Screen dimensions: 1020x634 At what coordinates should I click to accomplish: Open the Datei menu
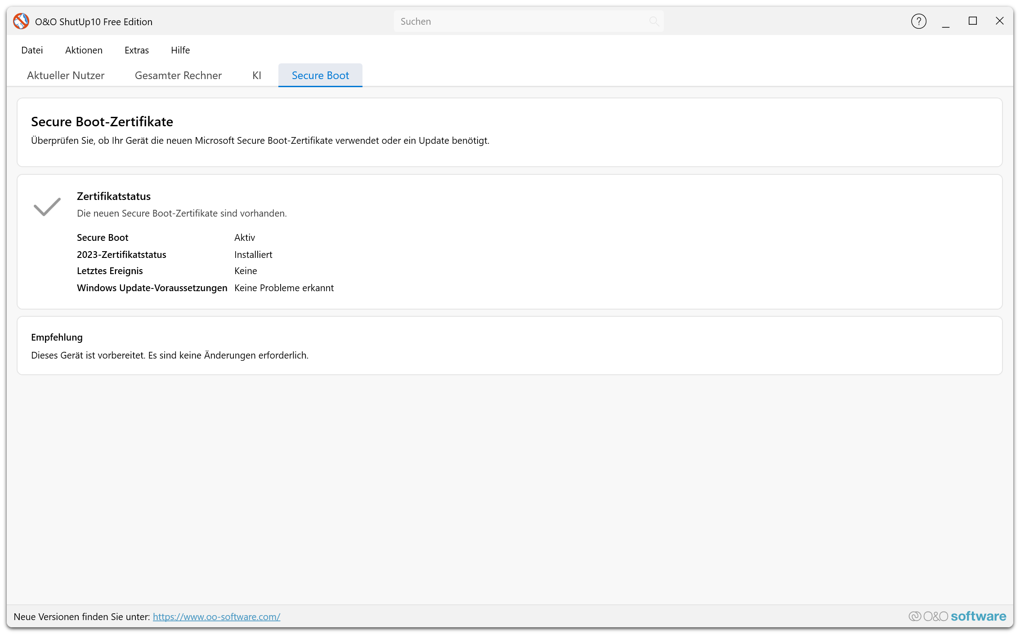[32, 50]
